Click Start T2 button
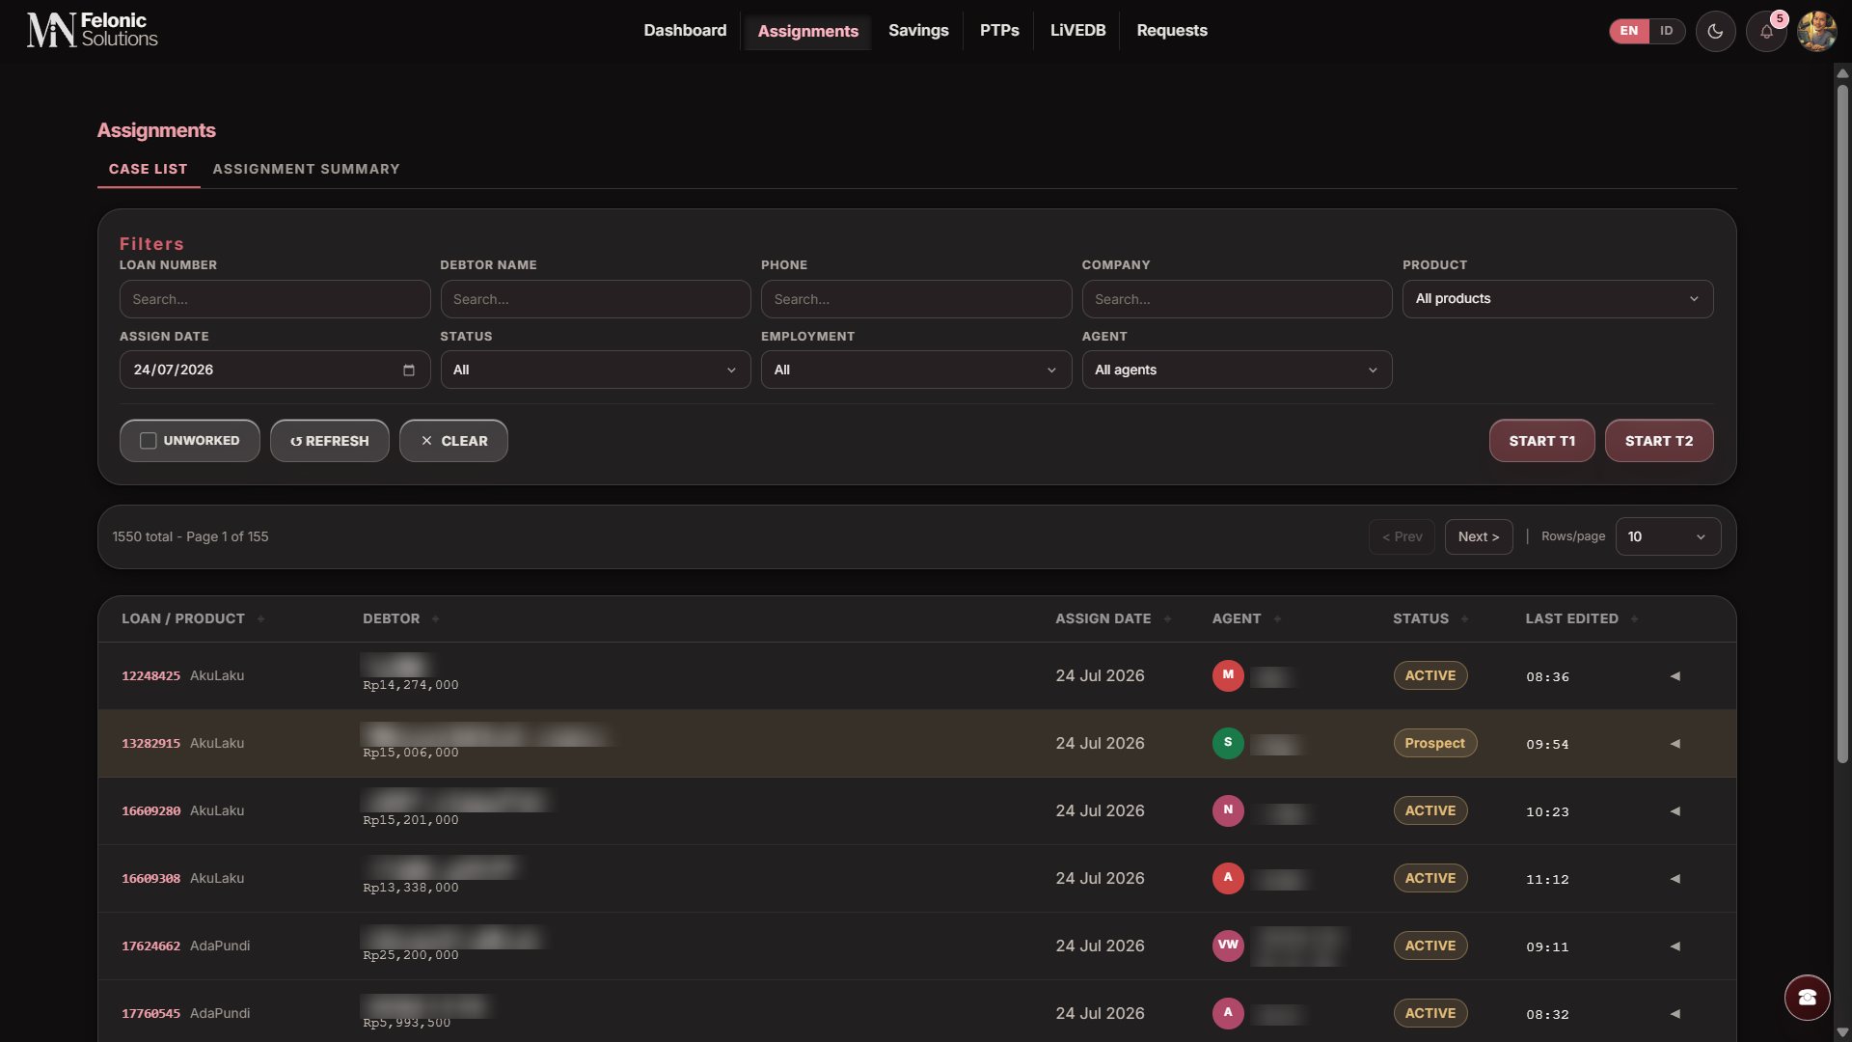This screenshot has height=1042, width=1852. pos(1658,441)
